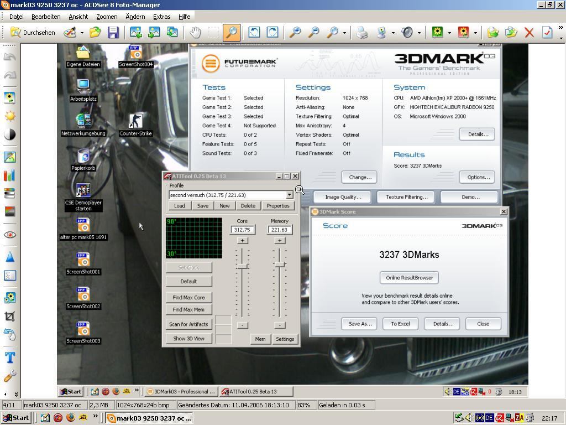Open the Zoomen menu
The width and height of the screenshot is (566, 425).
(x=107, y=17)
